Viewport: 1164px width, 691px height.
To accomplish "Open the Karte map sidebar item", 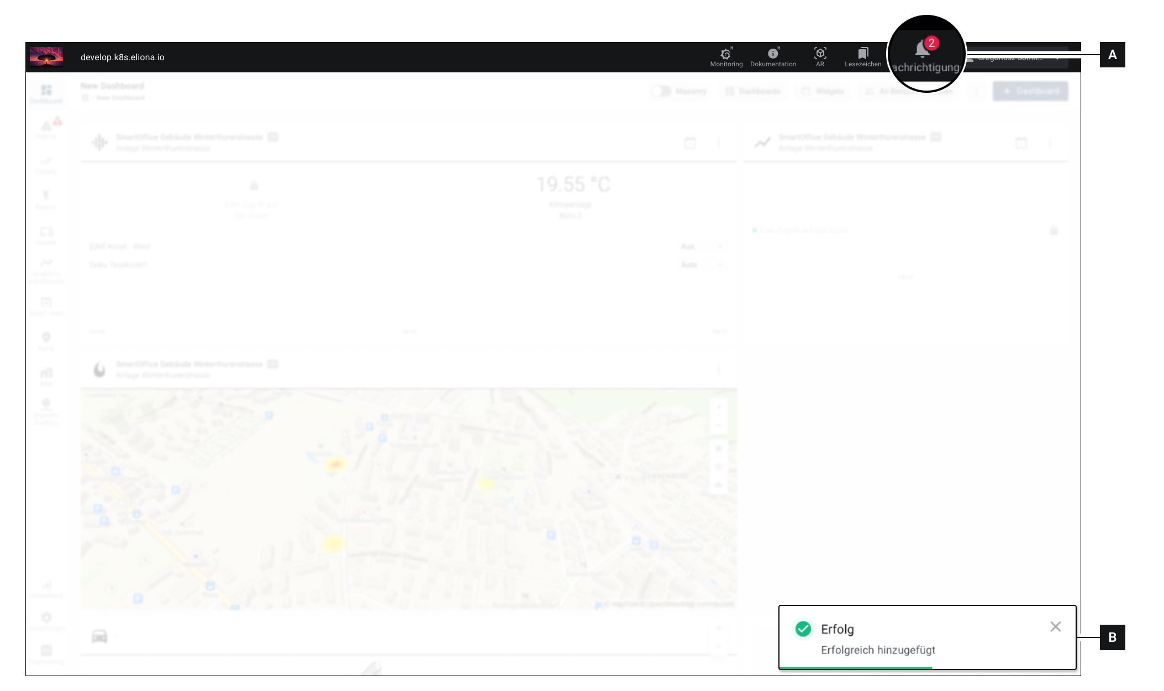I will tap(46, 341).
